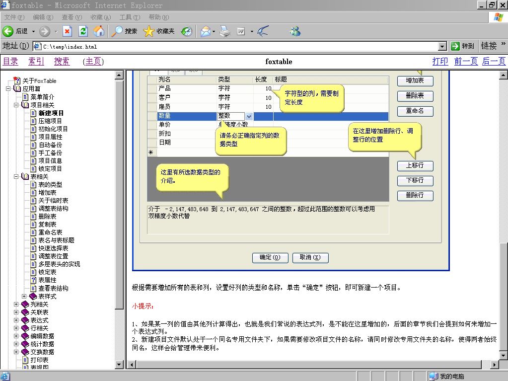Click the blue bird icon in the toolbar
Image resolution: width=508 pixels, height=381 pixels.
click(263, 31)
